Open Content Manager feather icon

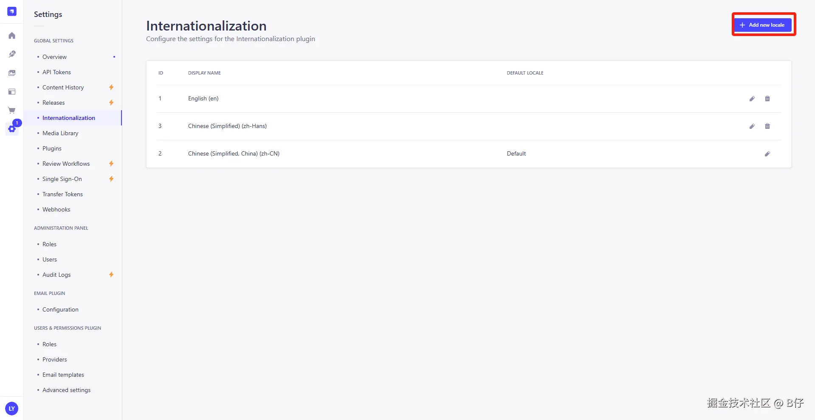click(x=12, y=54)
